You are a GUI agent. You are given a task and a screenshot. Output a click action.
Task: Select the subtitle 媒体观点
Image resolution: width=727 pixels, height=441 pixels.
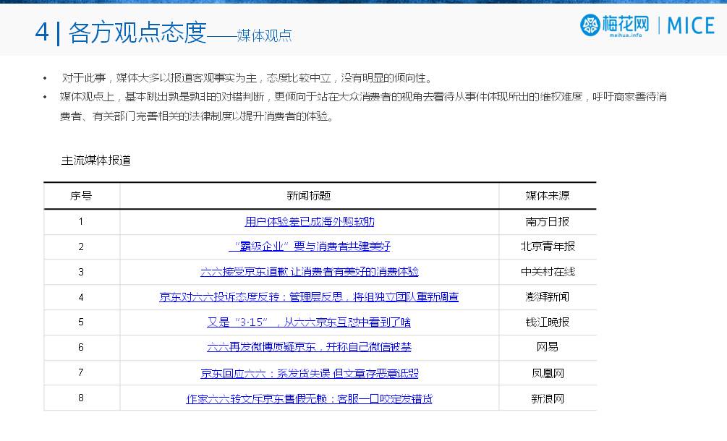pos(264,35)
